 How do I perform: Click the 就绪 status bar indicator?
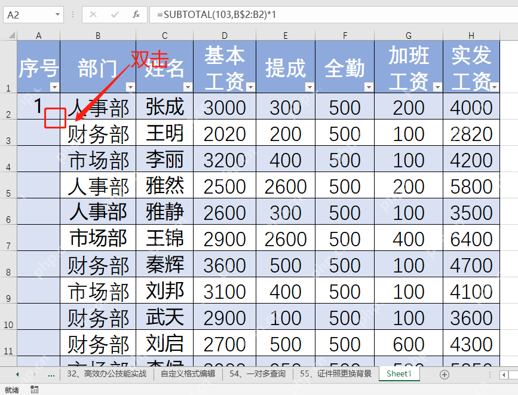coord(12,390)
